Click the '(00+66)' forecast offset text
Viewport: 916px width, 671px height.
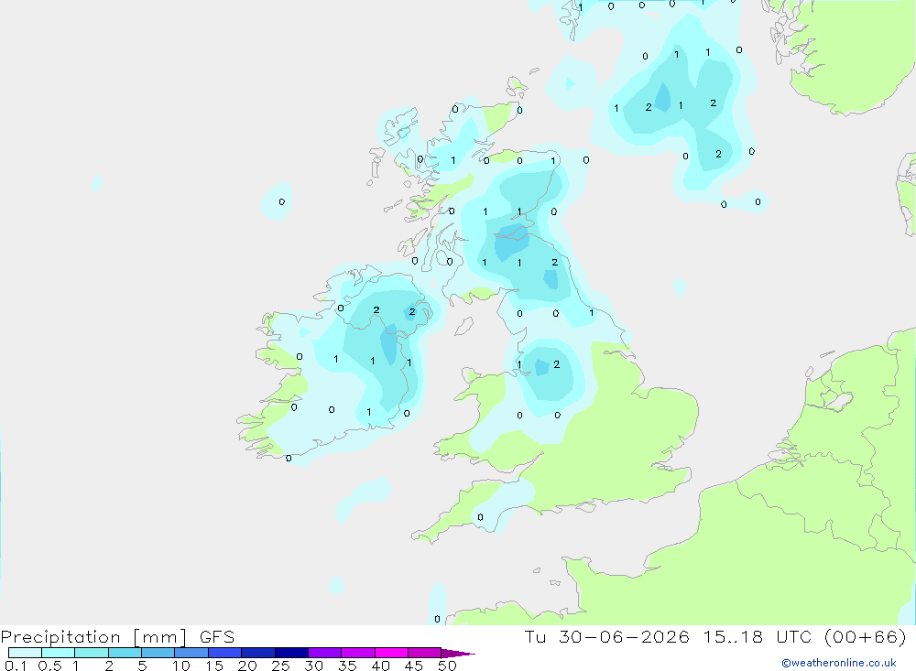[866, 637]
